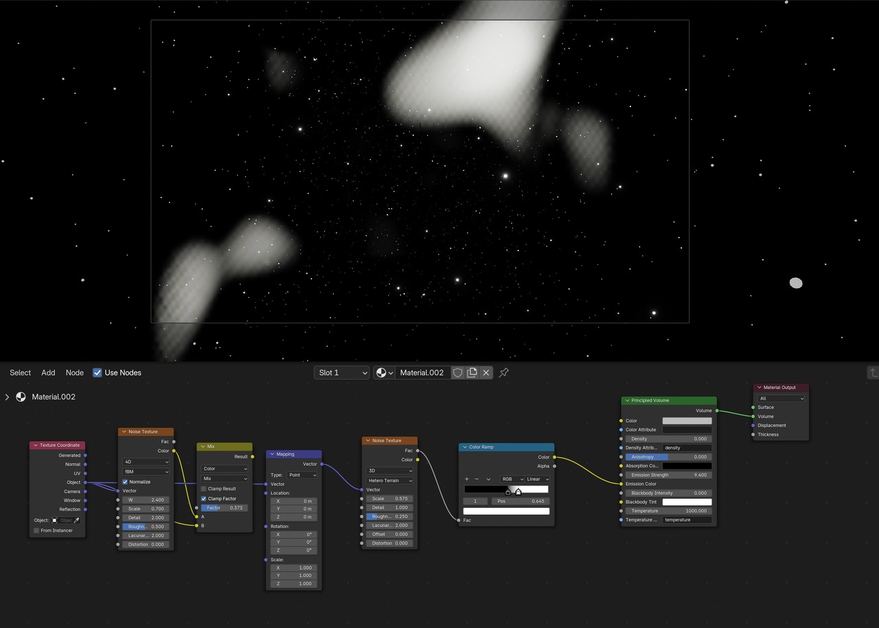Open the Color Ramp tools chevron menu
Image resolution: width=879 pixels, height=628 pixels.
click(488, 479)
